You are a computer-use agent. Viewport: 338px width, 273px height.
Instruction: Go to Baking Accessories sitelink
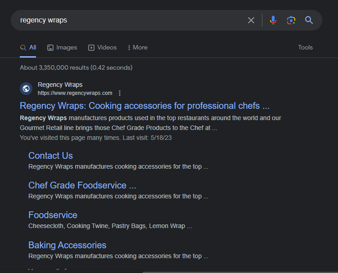67,245
